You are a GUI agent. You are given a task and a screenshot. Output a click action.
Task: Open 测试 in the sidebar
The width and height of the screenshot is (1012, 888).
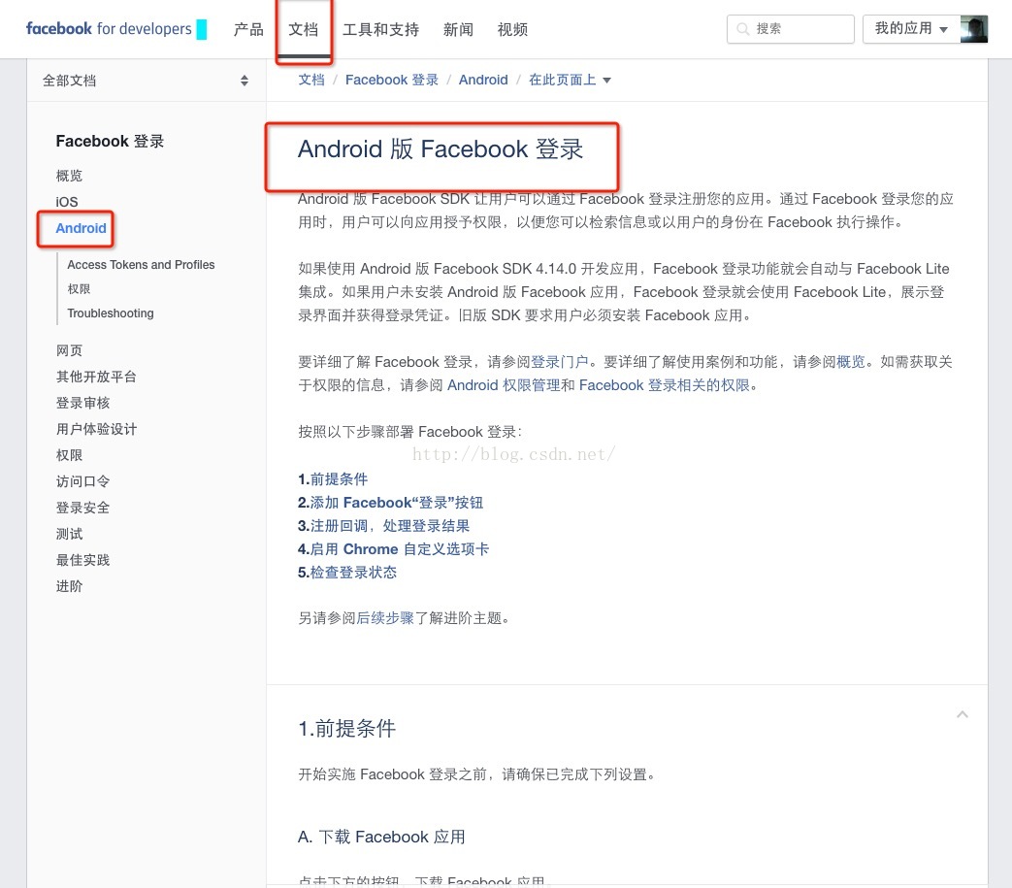pyautogui.click(x=69, y=534)
